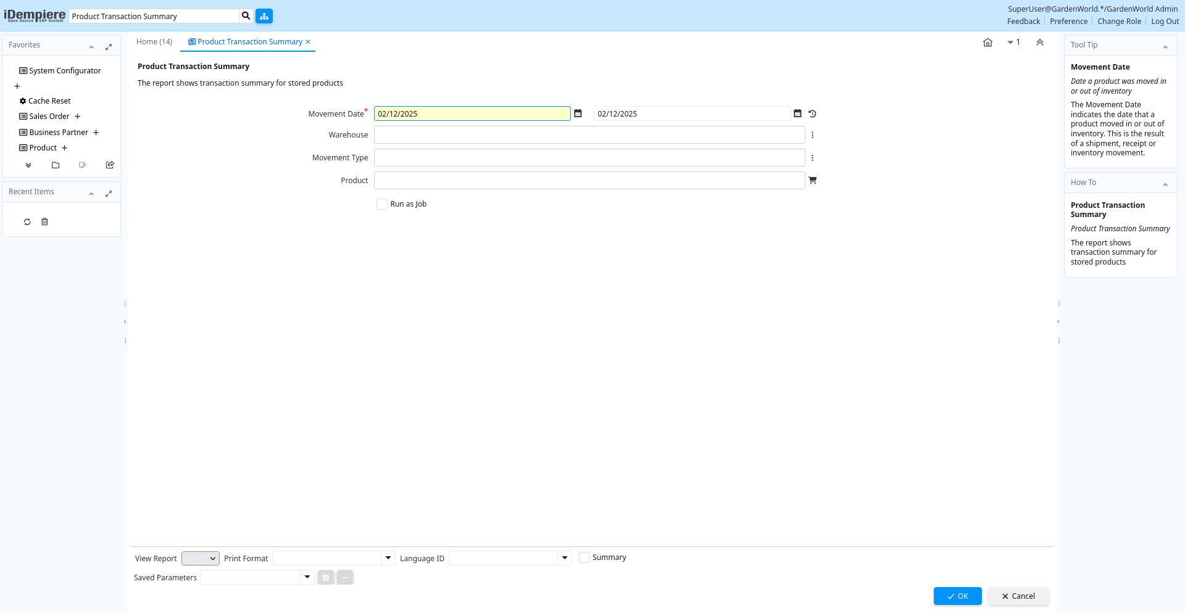Open the View Report dropdown
Viewport: 1185px width, 613px height.
pos(201,559)
